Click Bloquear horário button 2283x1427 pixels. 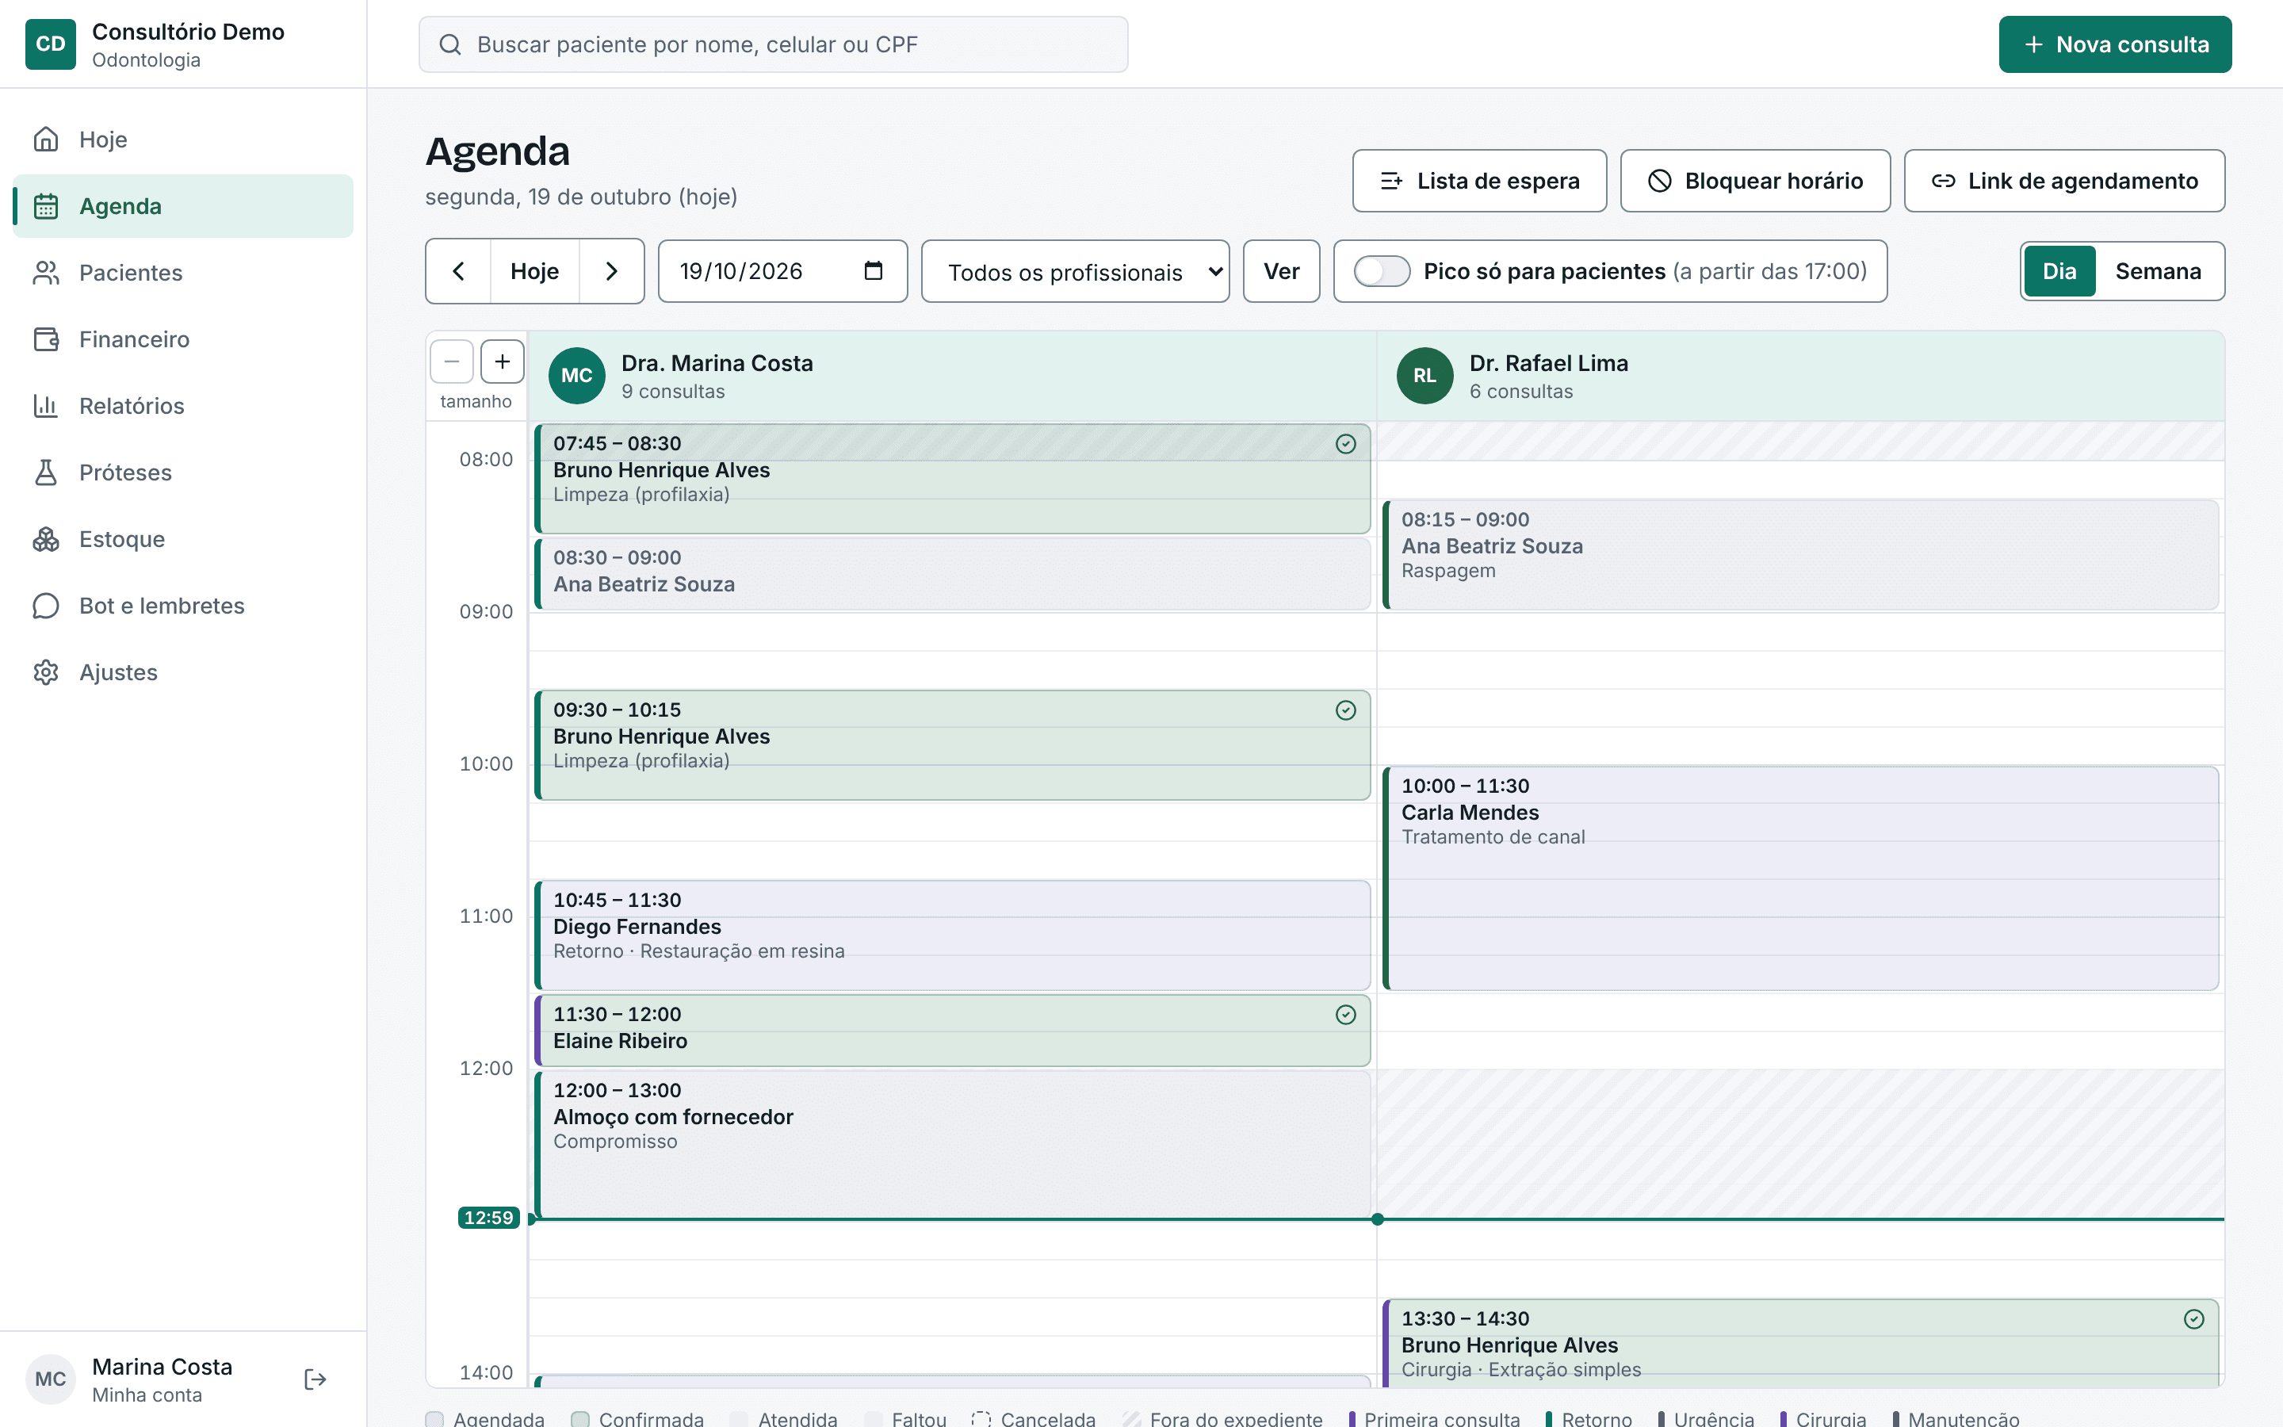[1755, 180]
